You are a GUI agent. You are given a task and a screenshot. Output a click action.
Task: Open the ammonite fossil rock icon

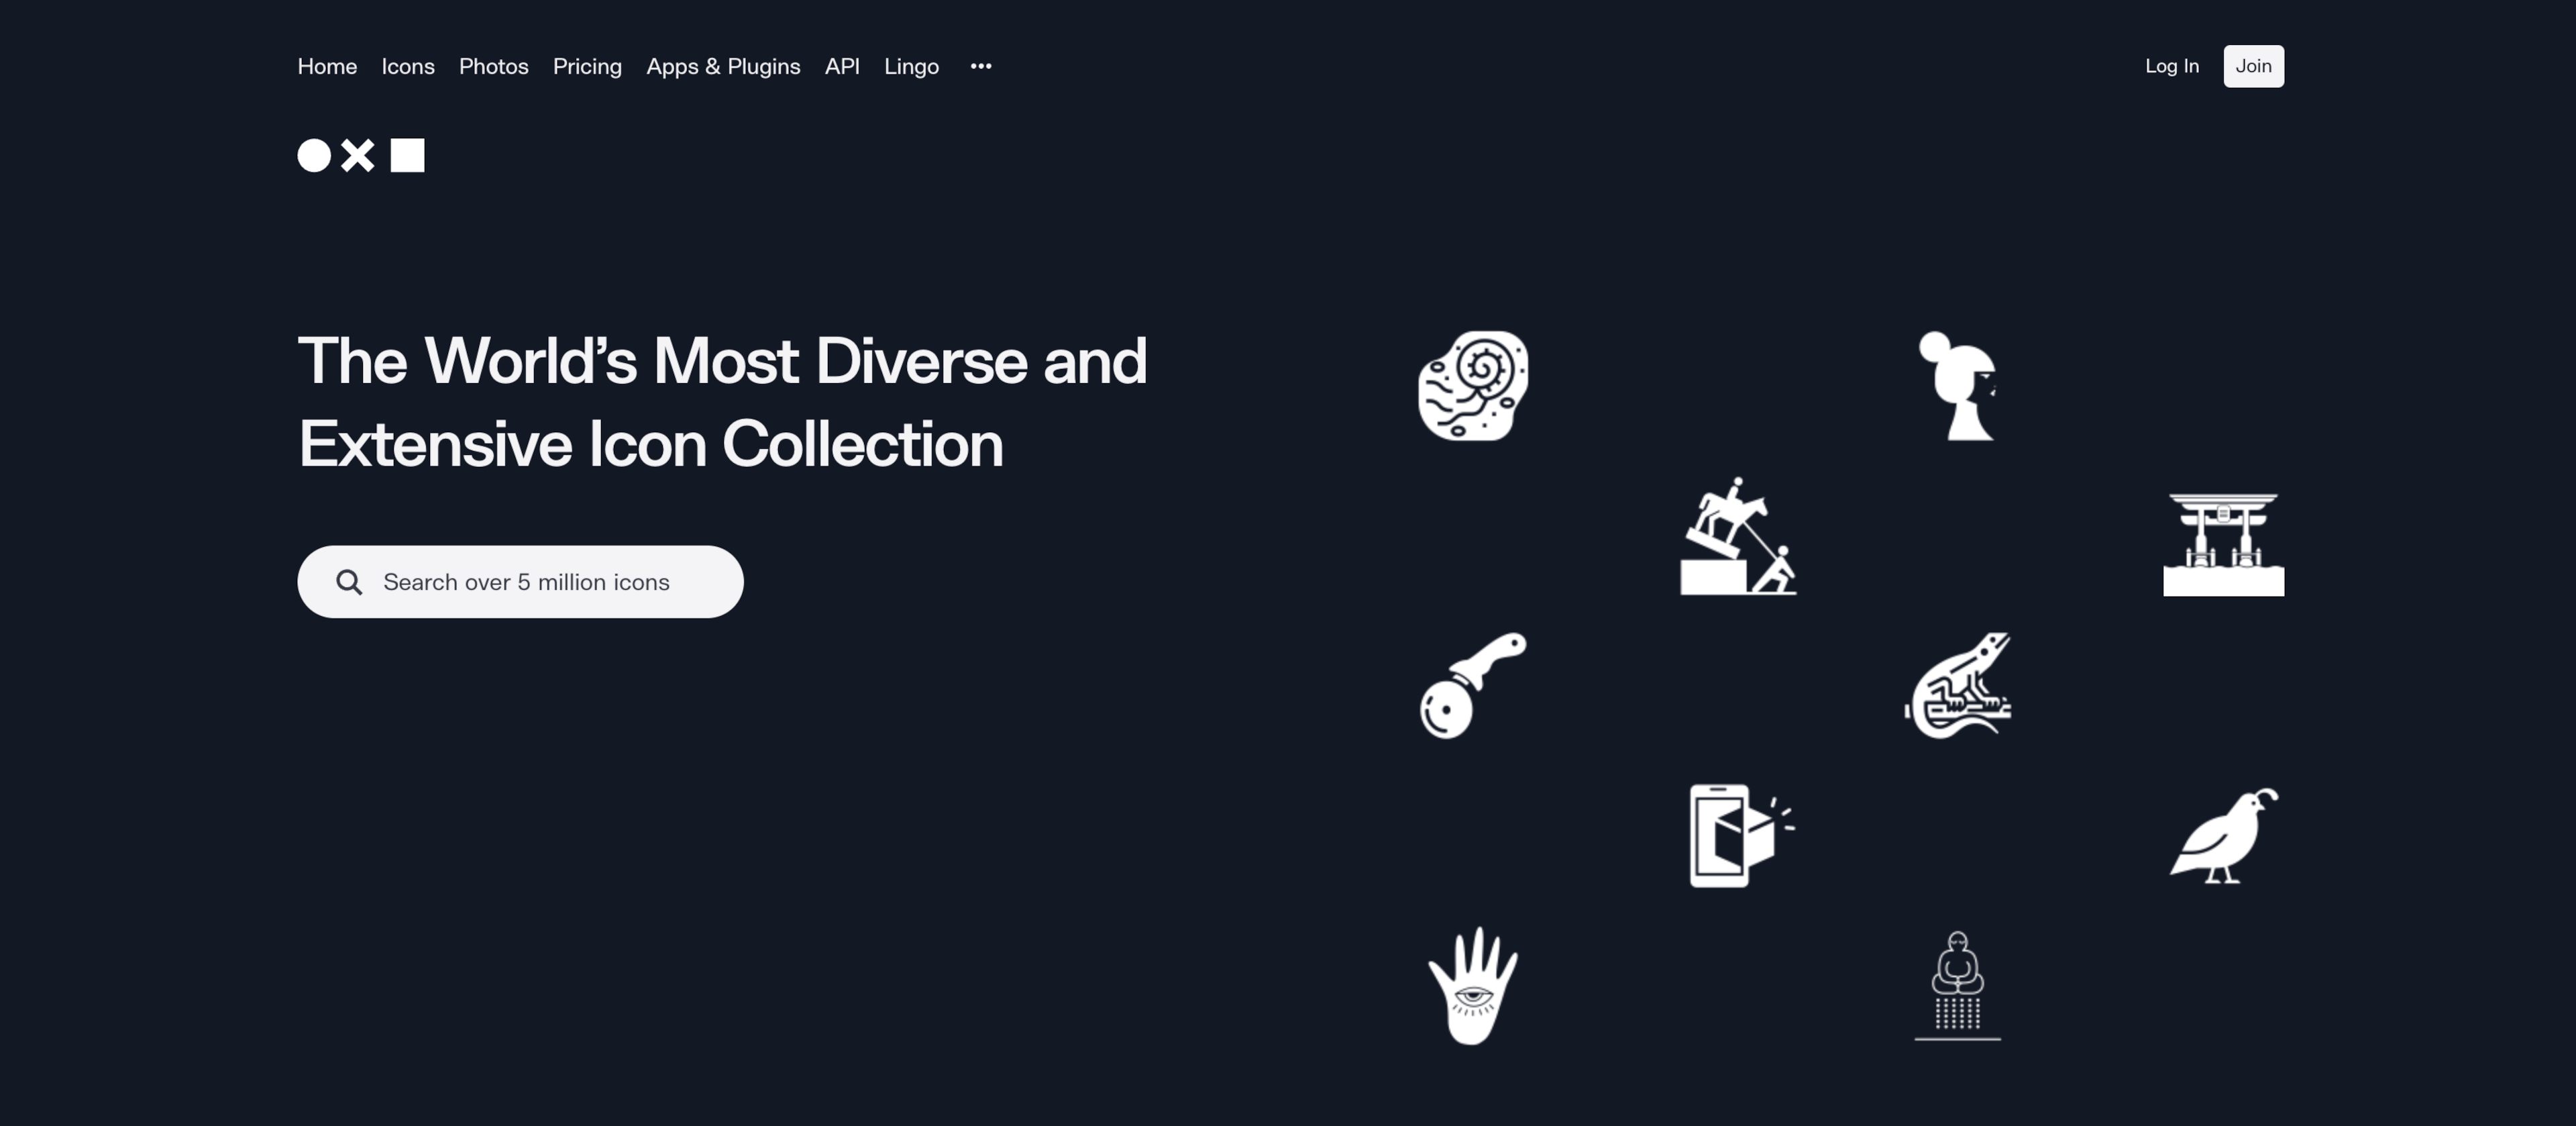click(1473, 386)
